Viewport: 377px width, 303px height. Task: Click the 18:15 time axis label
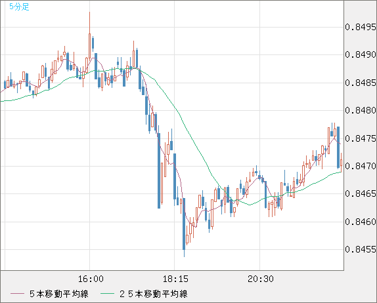click(175, 279)
